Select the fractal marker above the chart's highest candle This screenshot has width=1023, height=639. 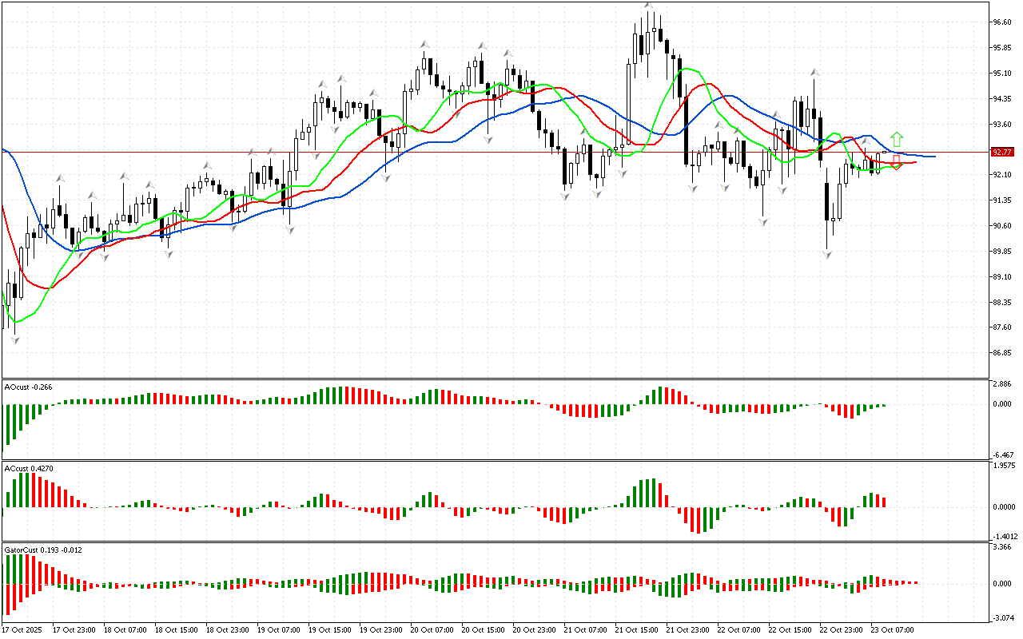point(648,6)
